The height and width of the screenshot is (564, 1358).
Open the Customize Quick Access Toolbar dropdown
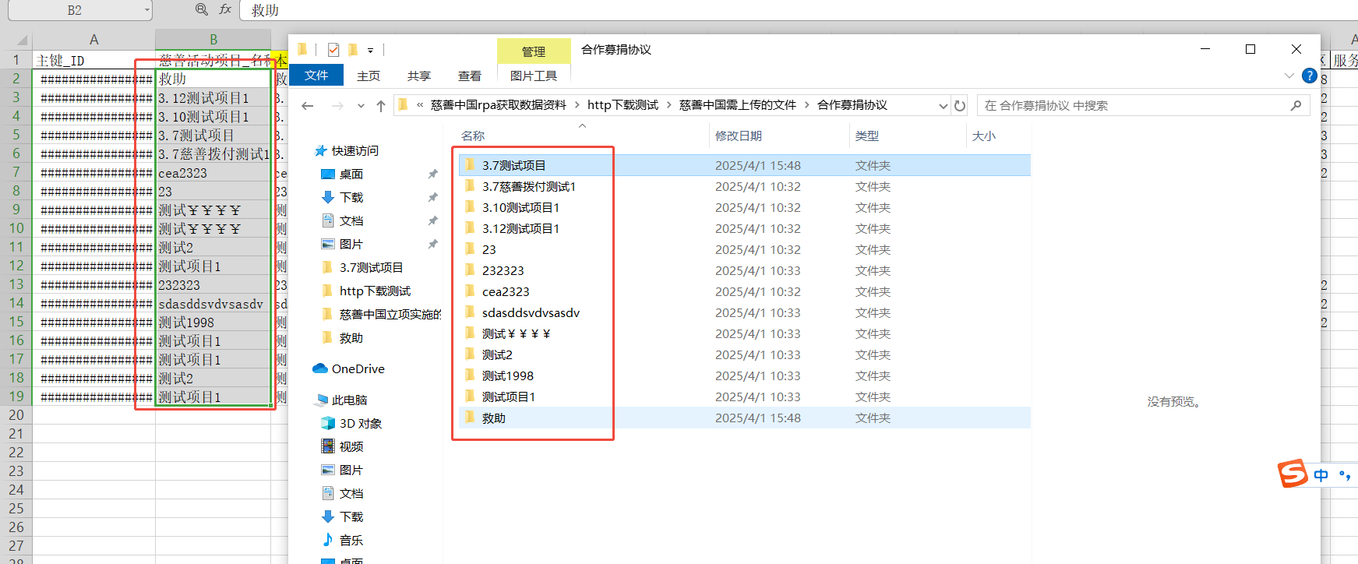[x=370, y=51]
